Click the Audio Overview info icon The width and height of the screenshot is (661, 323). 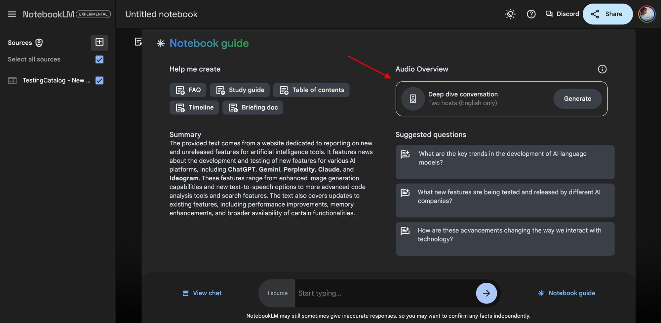pyautogui.click(x=602, y=69)
